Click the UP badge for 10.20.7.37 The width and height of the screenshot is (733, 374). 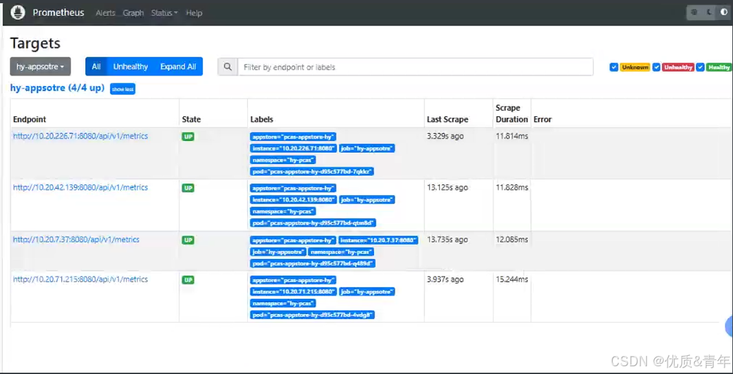click(188, 240)
